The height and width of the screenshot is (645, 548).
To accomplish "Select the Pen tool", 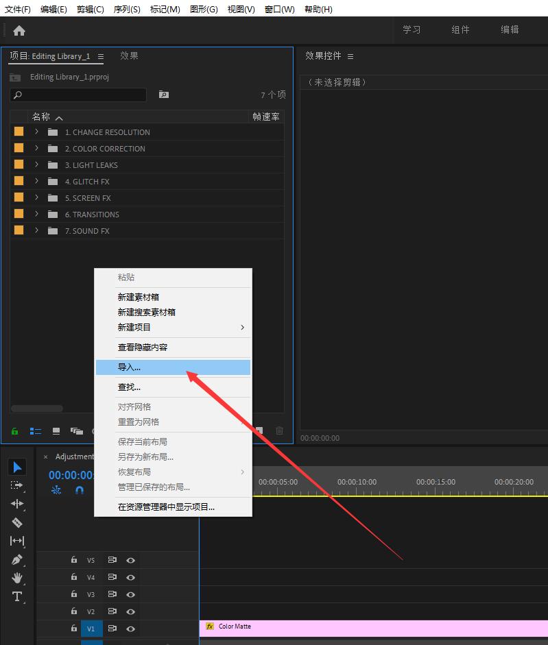I will (17, 560).
